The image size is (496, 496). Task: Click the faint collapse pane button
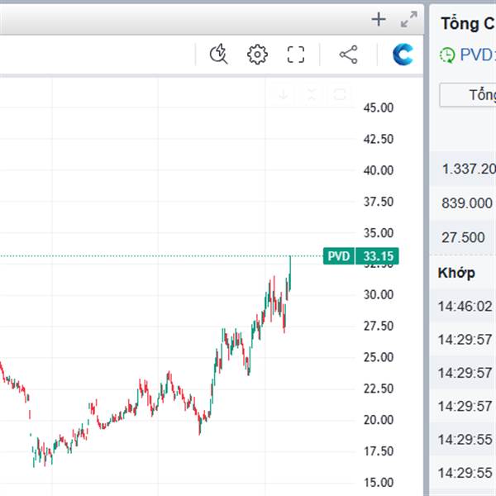(x=311, y=94)
